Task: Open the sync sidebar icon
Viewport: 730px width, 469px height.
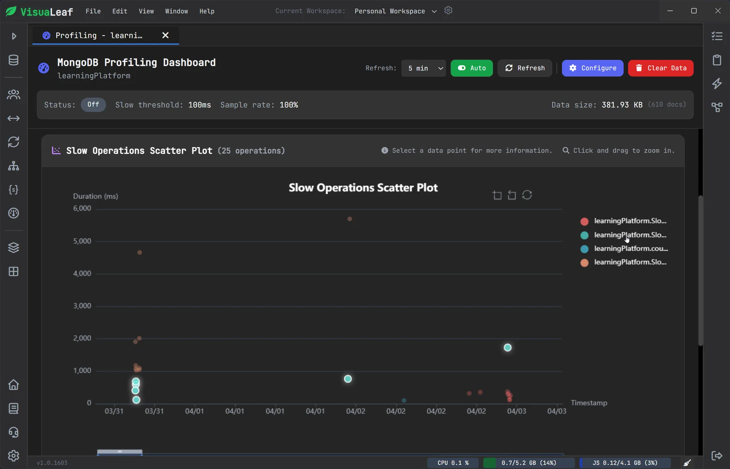Action: pyautogui.click(x=14, y=142)
